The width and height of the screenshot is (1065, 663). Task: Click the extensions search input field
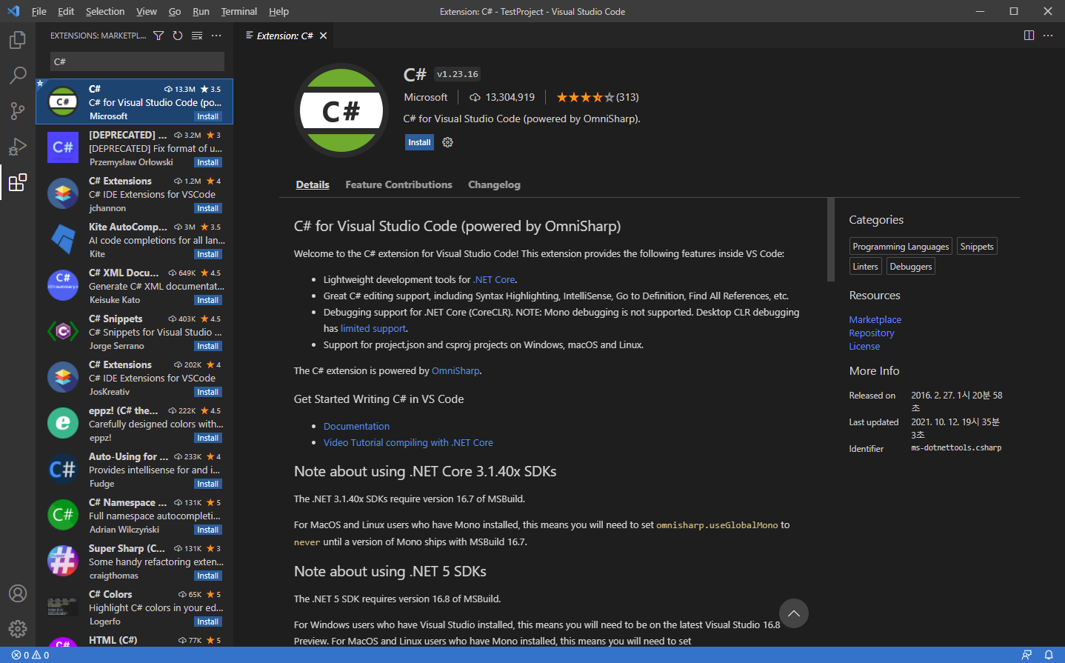point(137,61)
